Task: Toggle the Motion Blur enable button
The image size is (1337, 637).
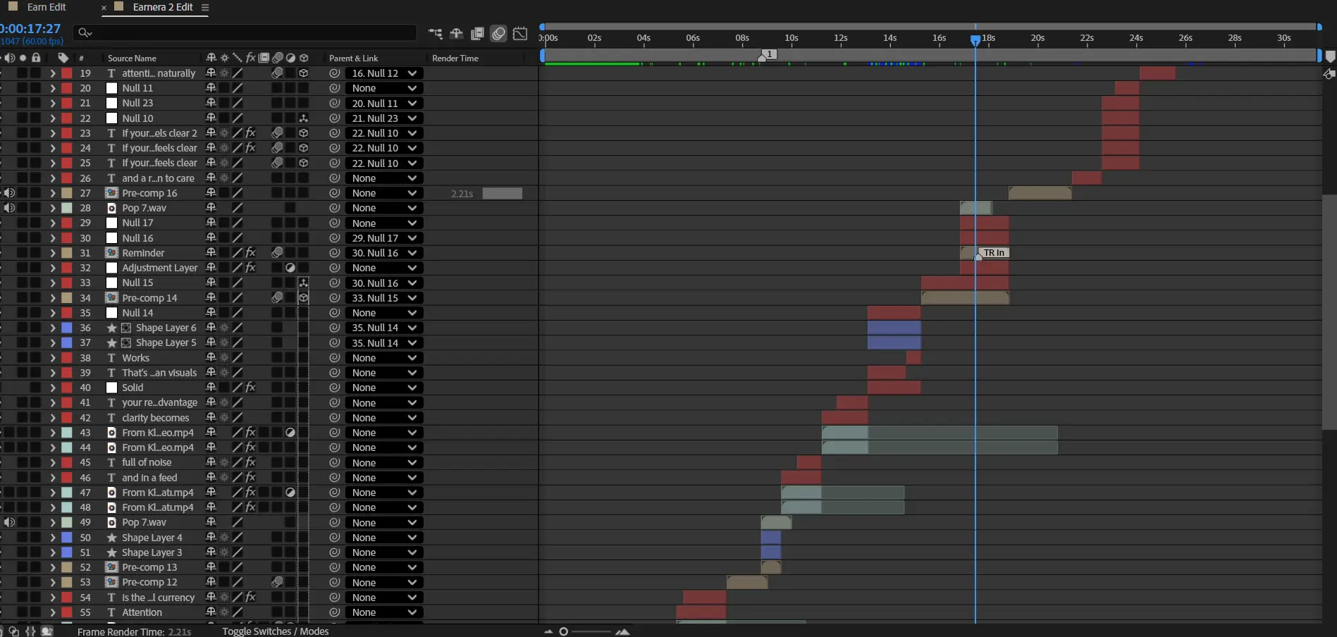Action: (x=499, y=33)
